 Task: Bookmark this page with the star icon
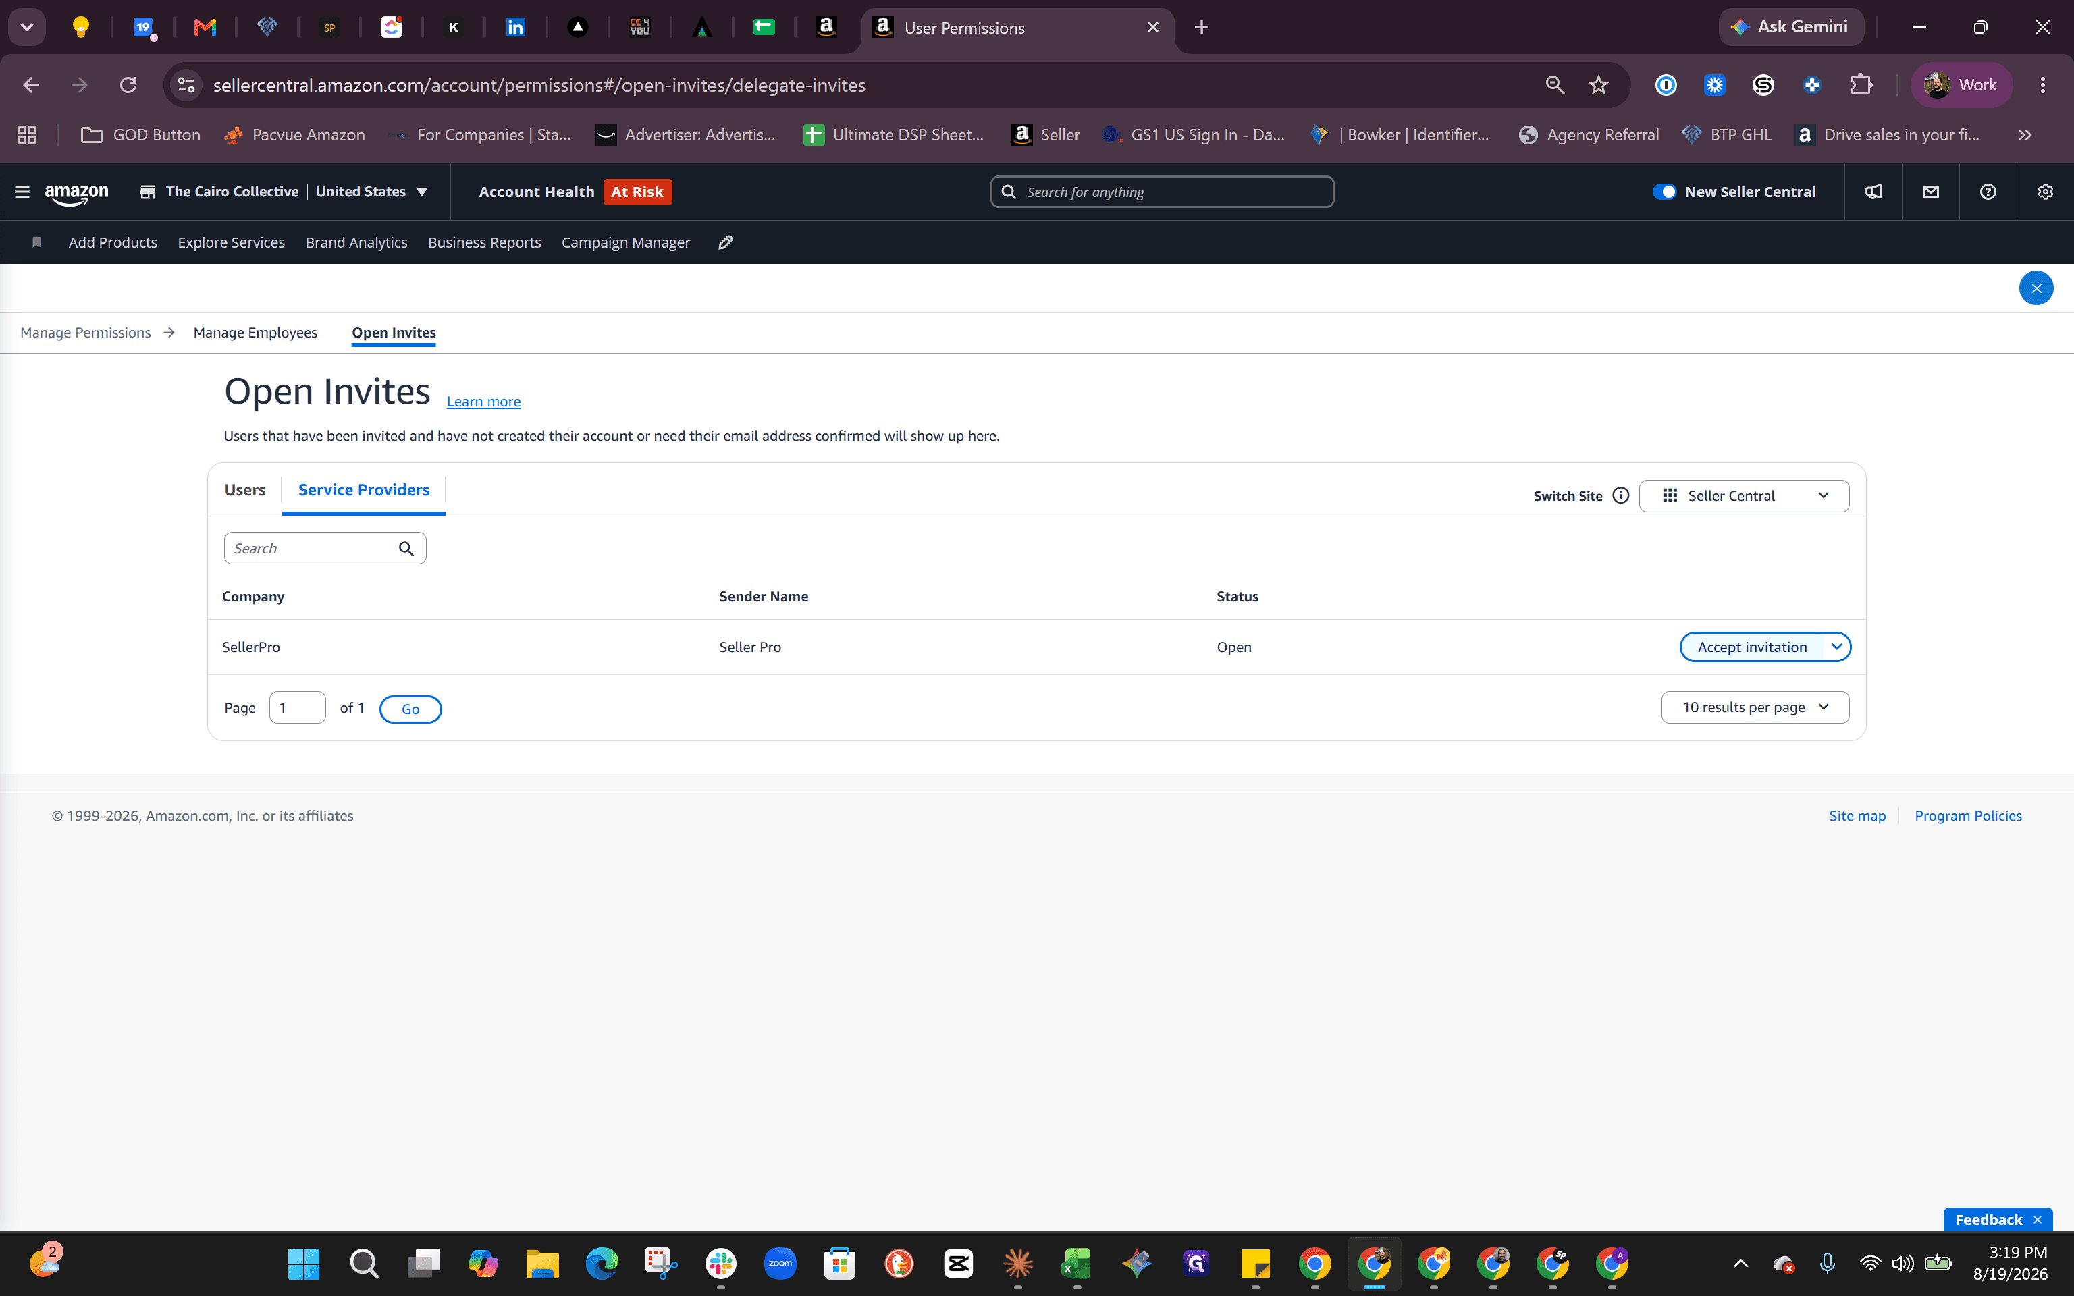tap(1598, 85)
